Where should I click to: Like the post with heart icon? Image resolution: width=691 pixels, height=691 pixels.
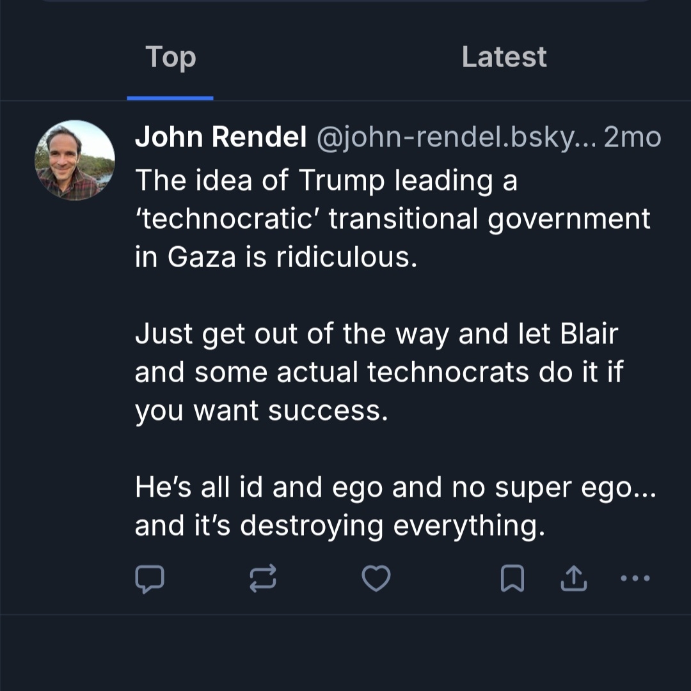coord(376,579)
